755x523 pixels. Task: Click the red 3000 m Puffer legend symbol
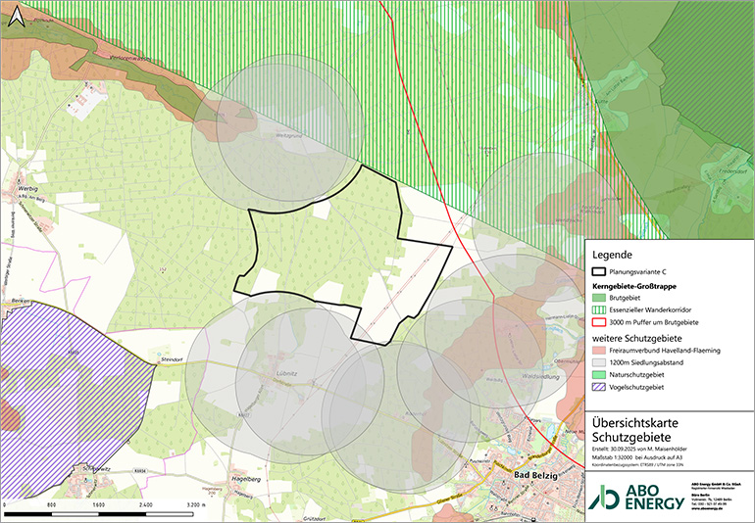click(x=601, y=321)
